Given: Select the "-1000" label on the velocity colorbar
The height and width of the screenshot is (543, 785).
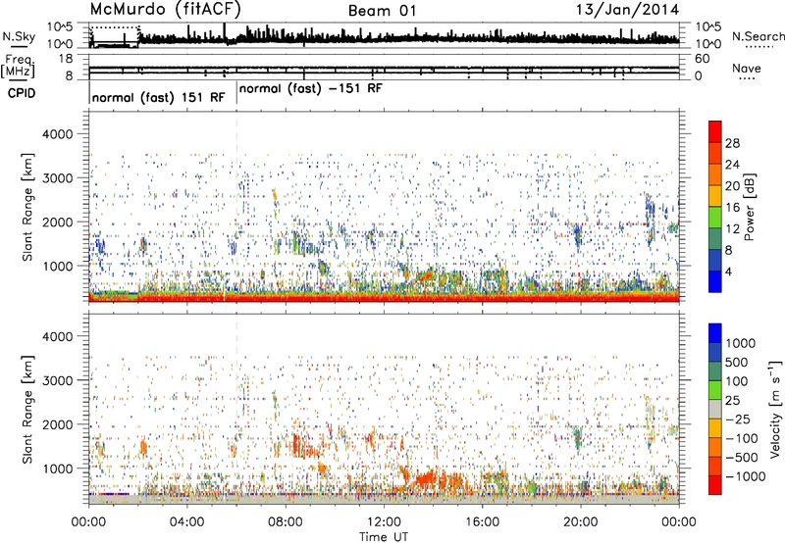Looking at the screenshot, I should [x=746, y=476].
